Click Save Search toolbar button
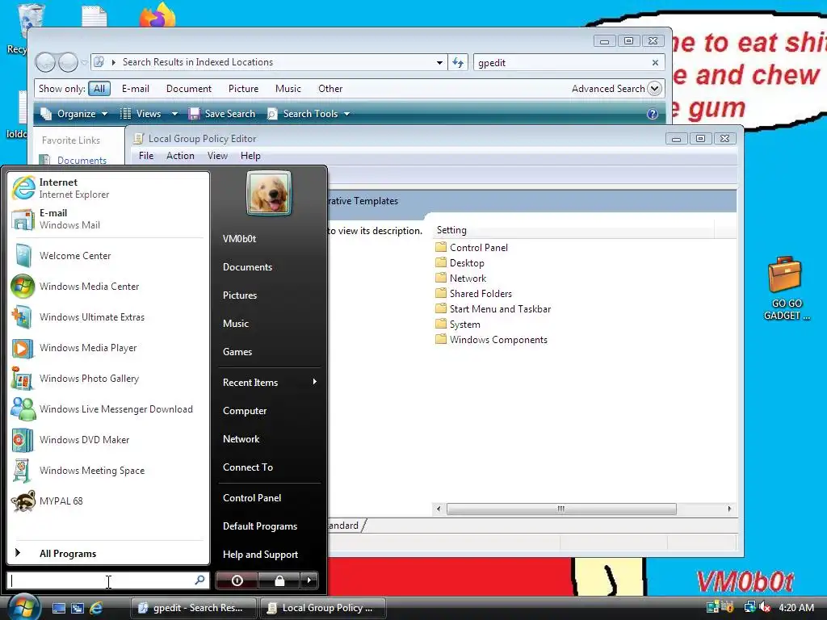 222,114
